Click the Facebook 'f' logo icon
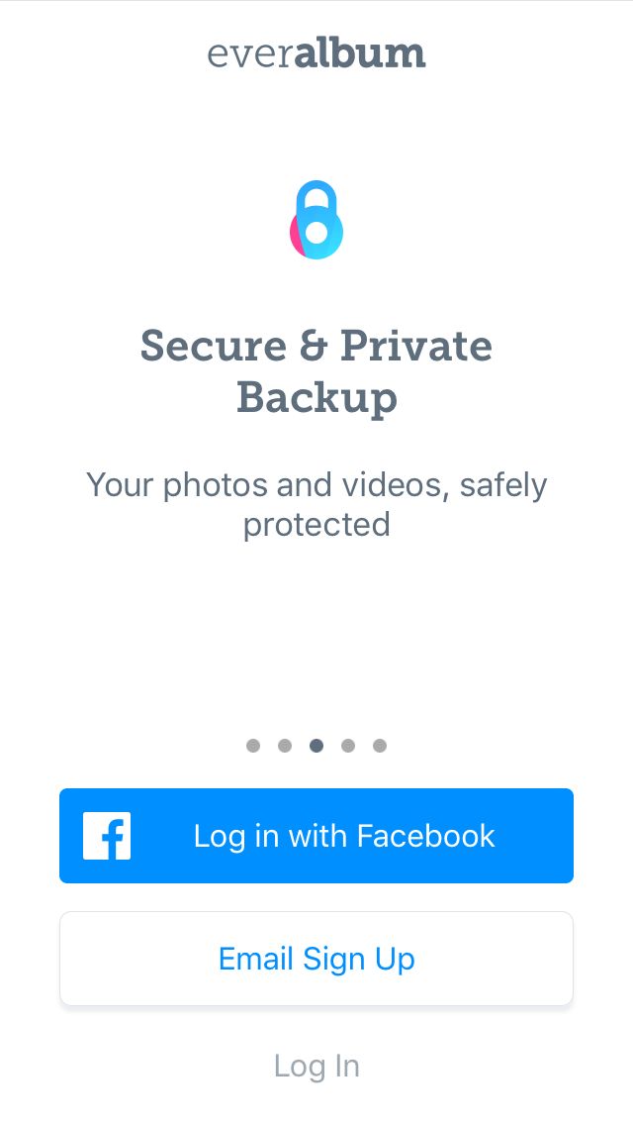The image size is (633, 1125). 107,836
